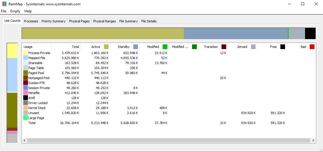
Task: Click the Nonpaged Pool transition value 20 K
Action: click(223, 78)
